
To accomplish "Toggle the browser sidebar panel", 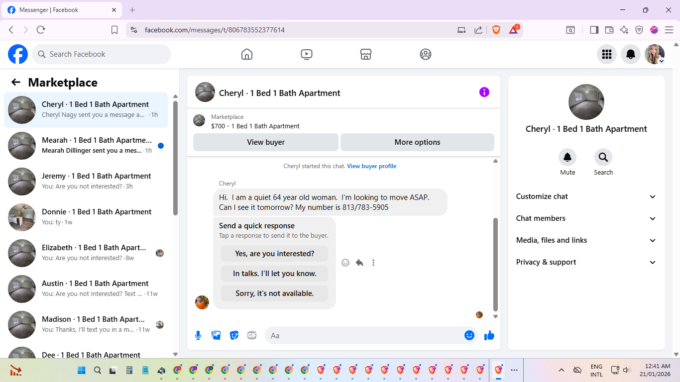I will coord(594,30).
